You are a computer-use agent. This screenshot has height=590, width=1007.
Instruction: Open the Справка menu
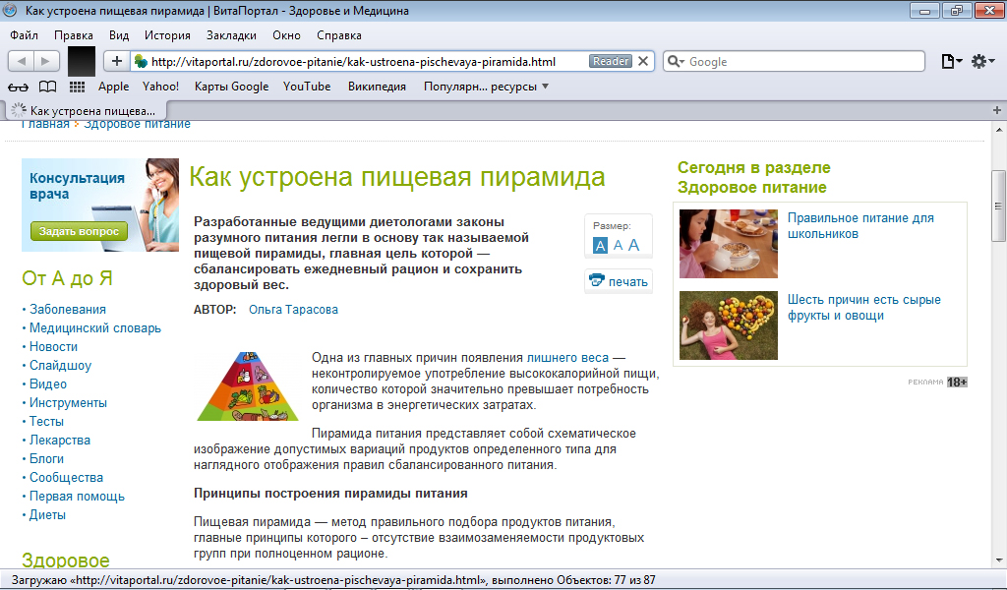coord(339,35)
